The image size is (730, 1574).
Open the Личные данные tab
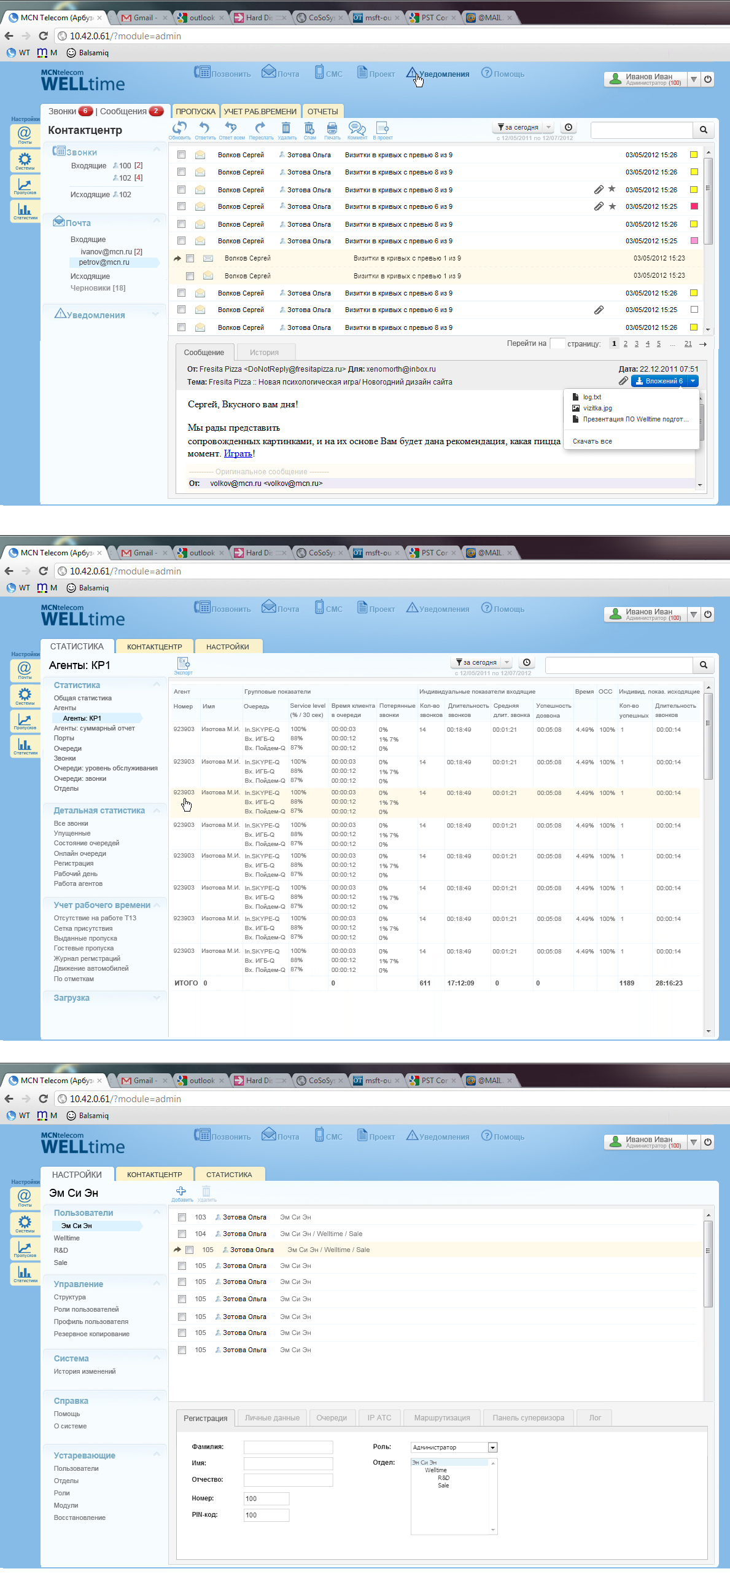[x=272, y=1418]
